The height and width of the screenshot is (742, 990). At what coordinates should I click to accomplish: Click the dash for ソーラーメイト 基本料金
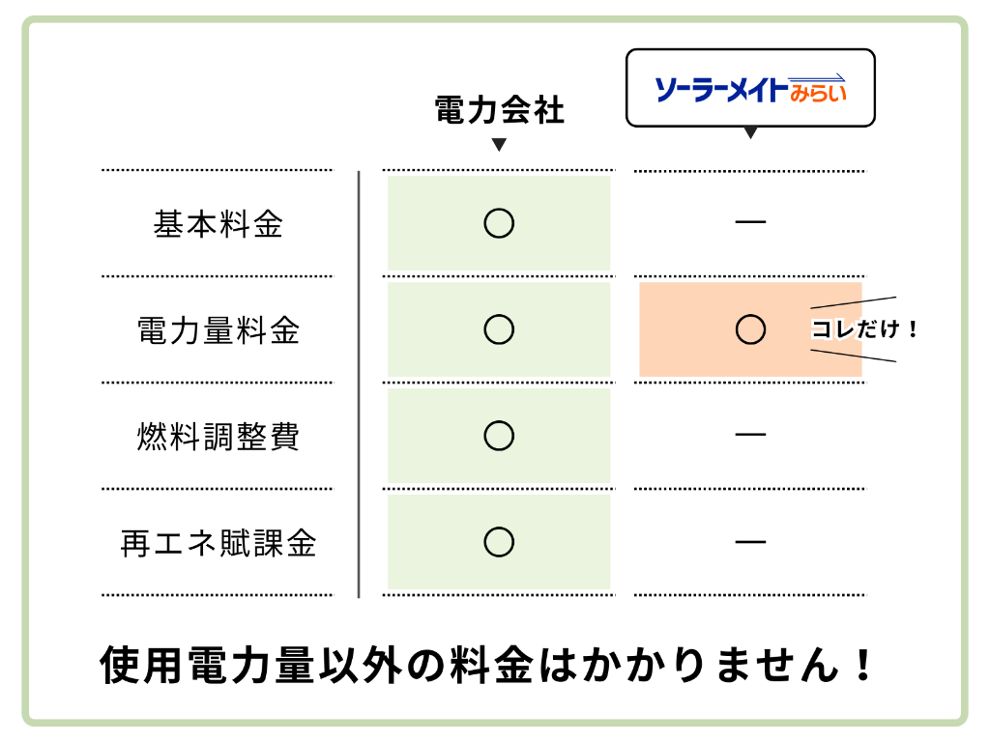coord(750,223)
